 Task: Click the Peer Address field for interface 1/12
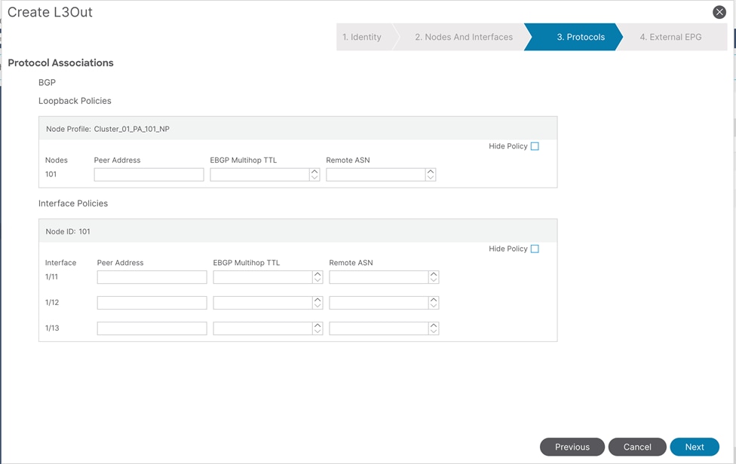point(151,302)
